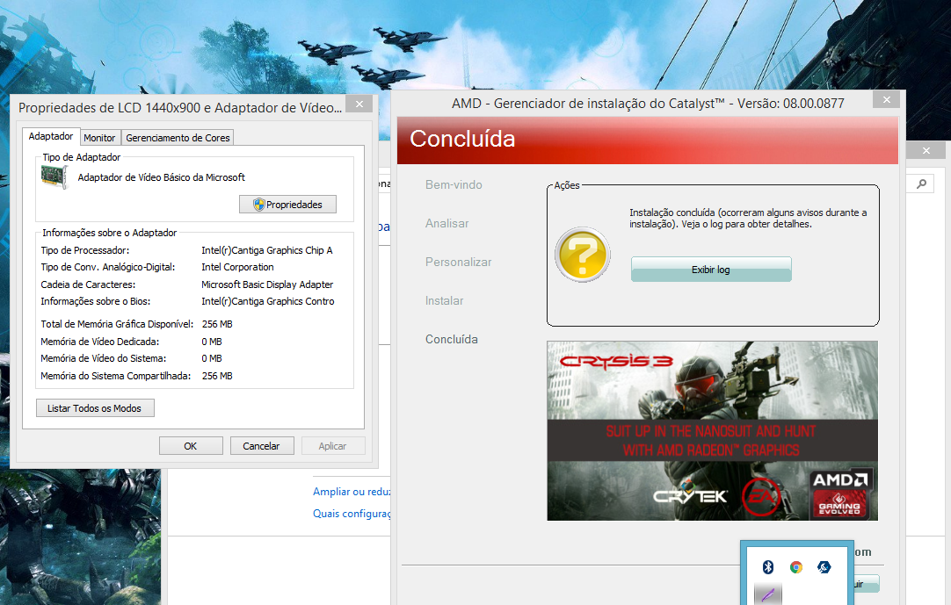The height and width of the screenshot is (605, 951).
Task: Click the purple feather tray icon
Action: [768, 594]
